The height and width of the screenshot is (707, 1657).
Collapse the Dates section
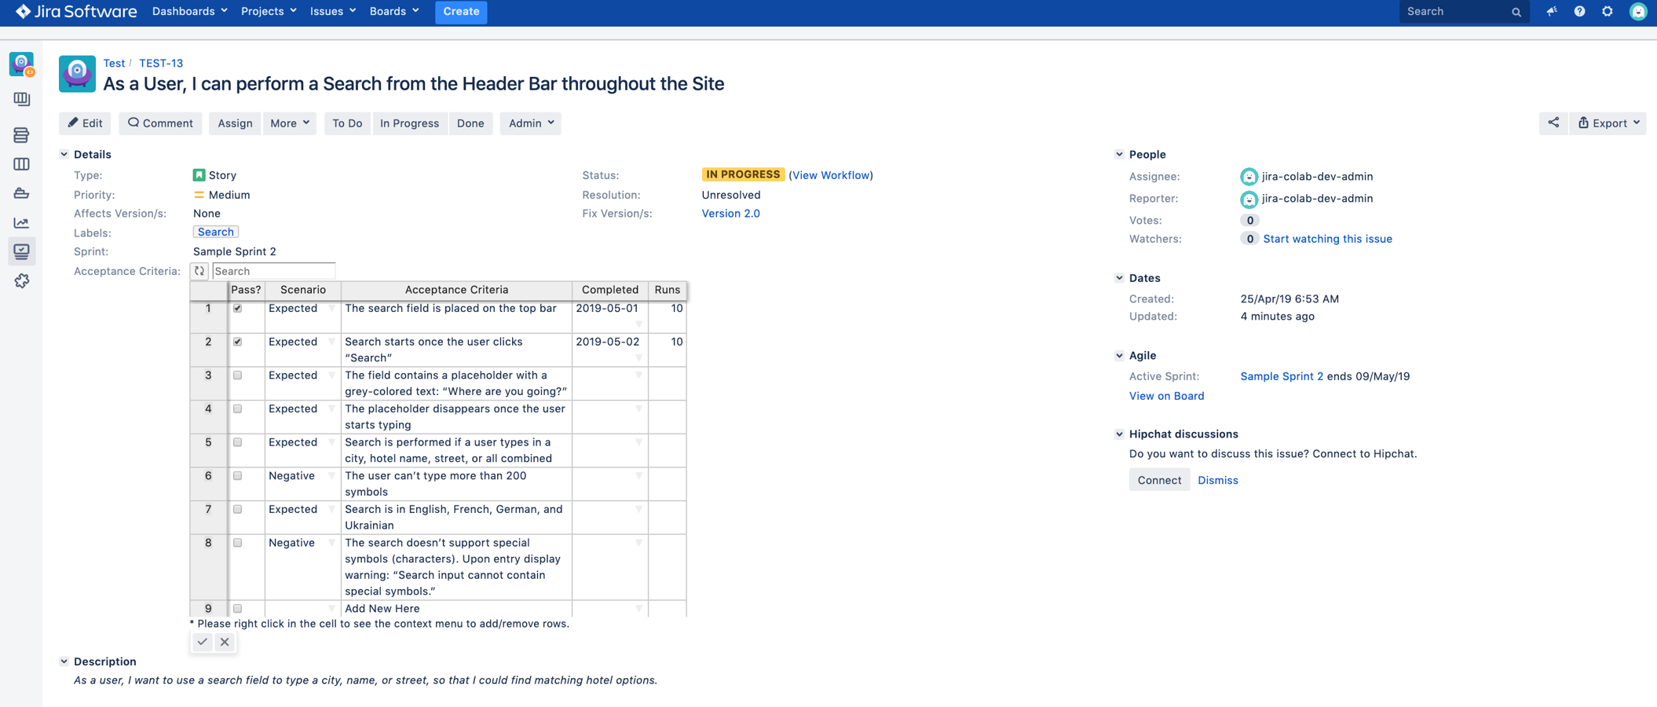click(x=1119, y=278)
